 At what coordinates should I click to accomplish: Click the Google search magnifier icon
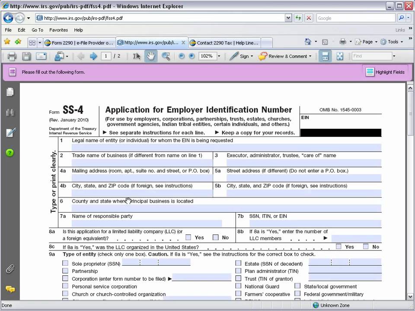click(x=402, y=18)
